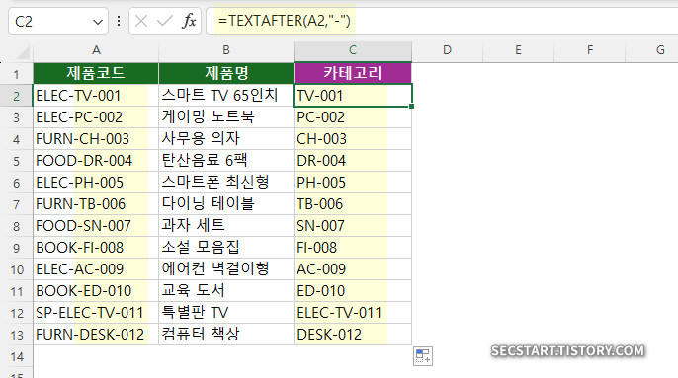This screenshot has width=678, height=378.
Task: Select cell FOOD-SN-007
Action: click(96, 225)
